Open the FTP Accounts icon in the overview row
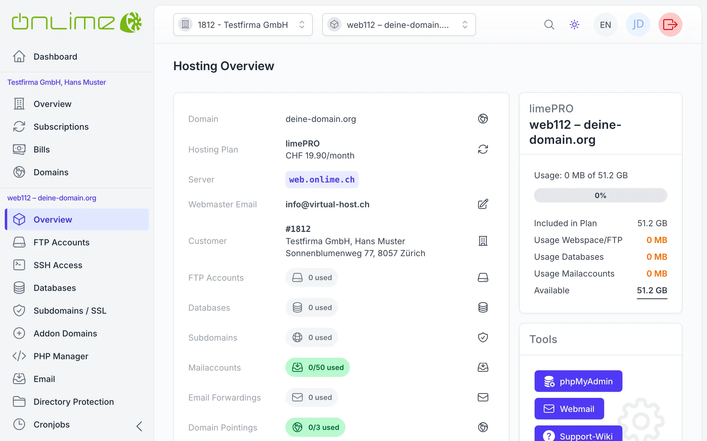Viewport: 707px width, 441px height. pyautogui.click(x=483, y=277)
